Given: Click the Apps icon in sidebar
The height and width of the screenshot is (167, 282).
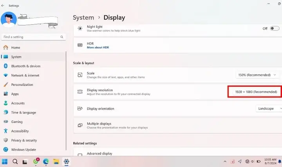Looking at the screenshot, I should coord(6,94).
